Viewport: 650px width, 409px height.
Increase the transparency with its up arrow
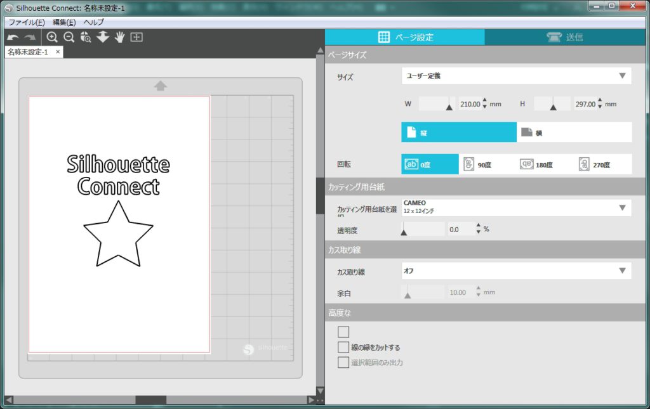point(479,226)
